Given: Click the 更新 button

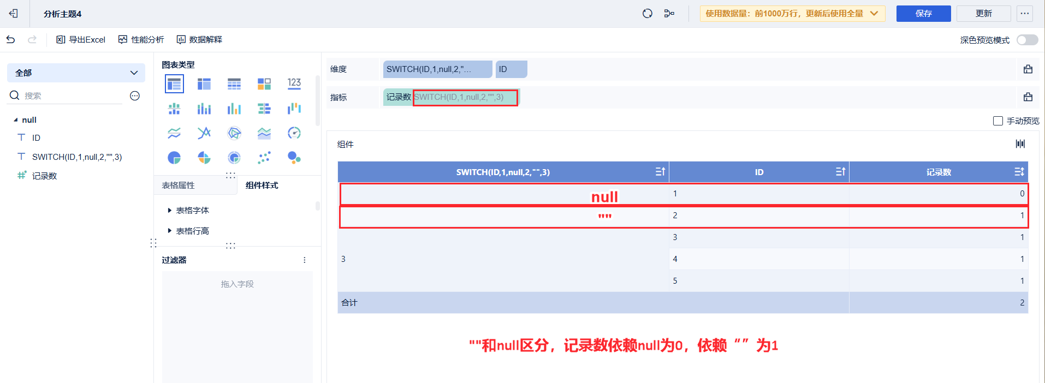Looking at the screenshot, I should tap(984, 14).
